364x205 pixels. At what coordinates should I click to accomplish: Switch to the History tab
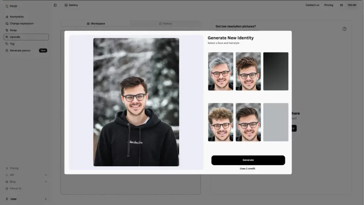point(165,23)
